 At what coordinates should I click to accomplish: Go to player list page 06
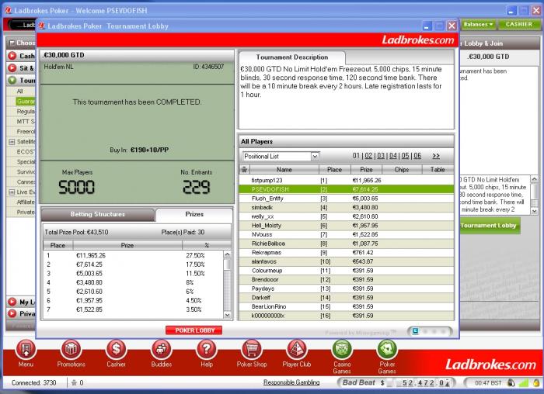coord(417,156)
